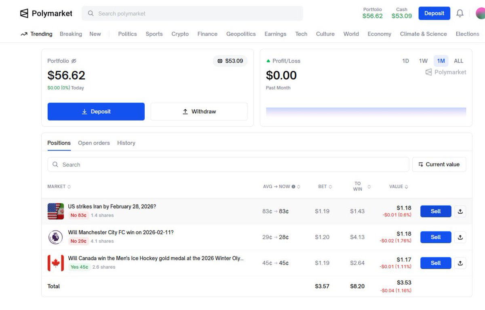The image size is (485, 310).
Task: Open the Sports category
Action: pos(154,34)
